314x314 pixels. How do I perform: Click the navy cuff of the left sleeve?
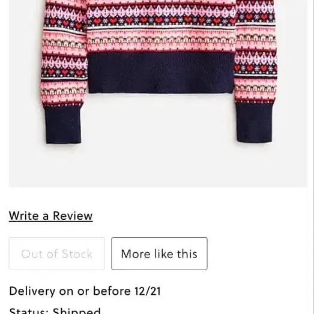point(63,124)
